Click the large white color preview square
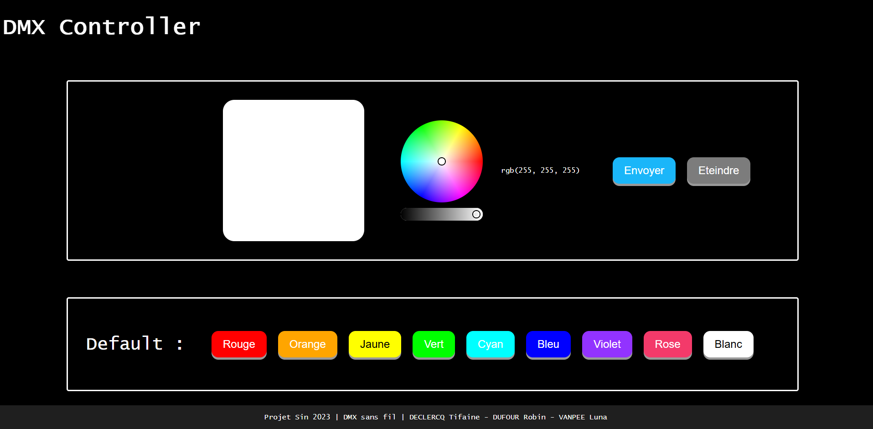 click(x=293, y=171)
